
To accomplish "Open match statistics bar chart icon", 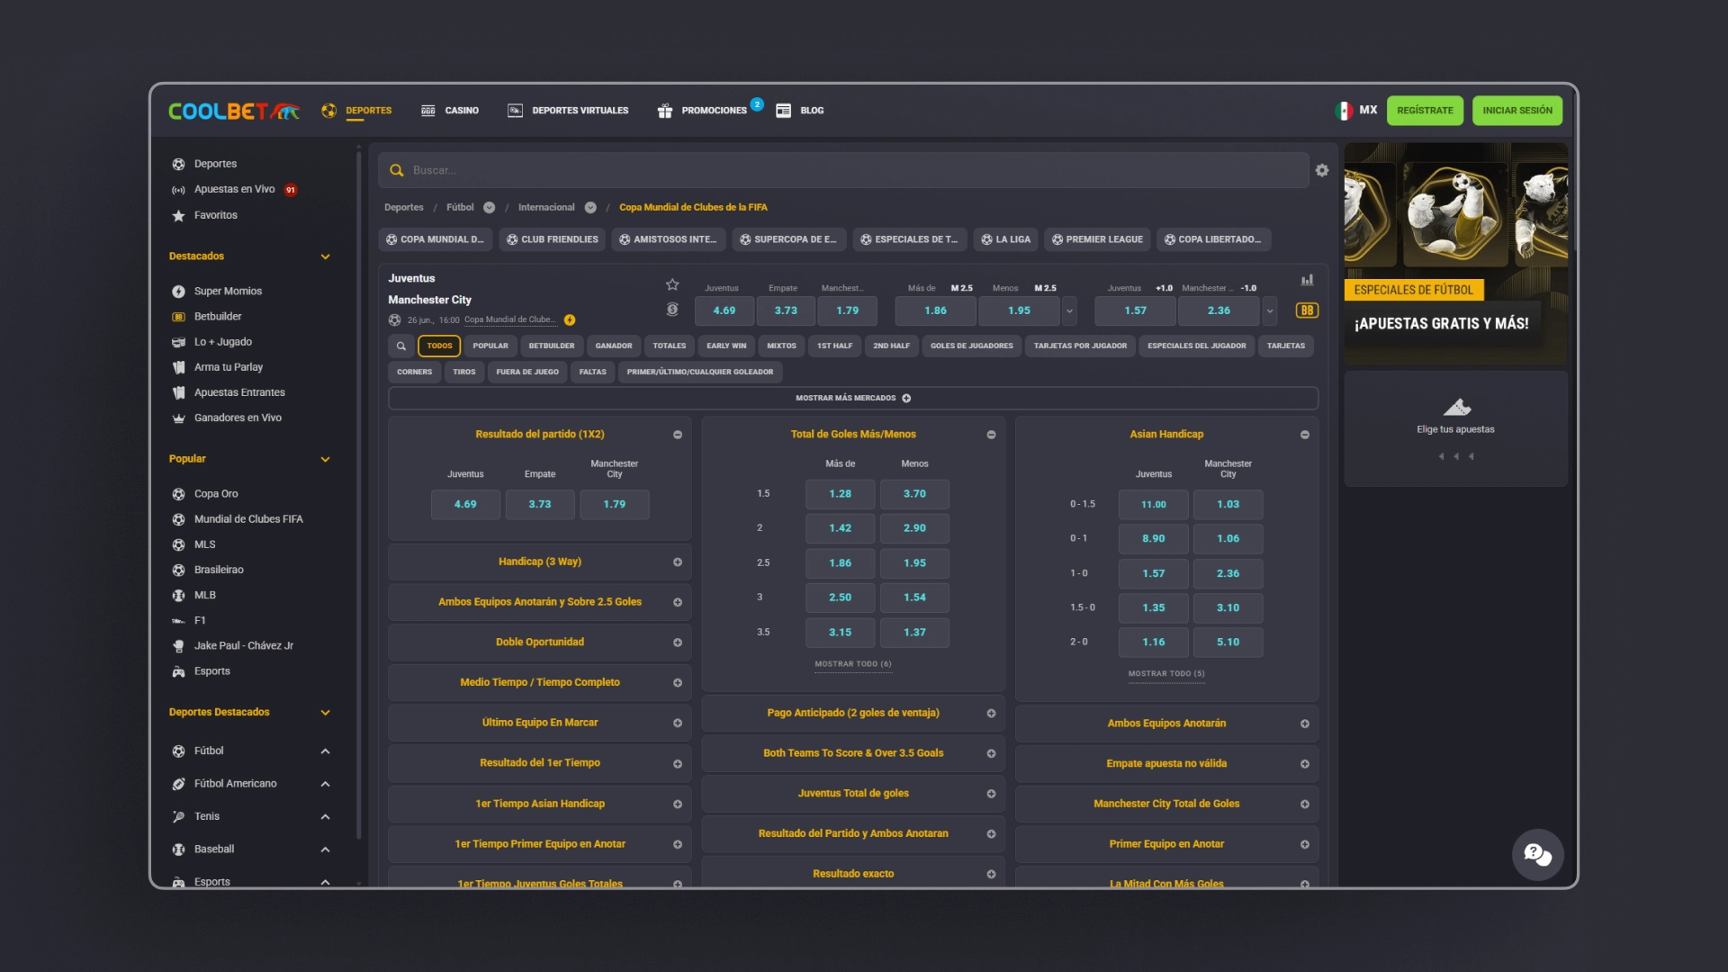I will (1307, 280).
